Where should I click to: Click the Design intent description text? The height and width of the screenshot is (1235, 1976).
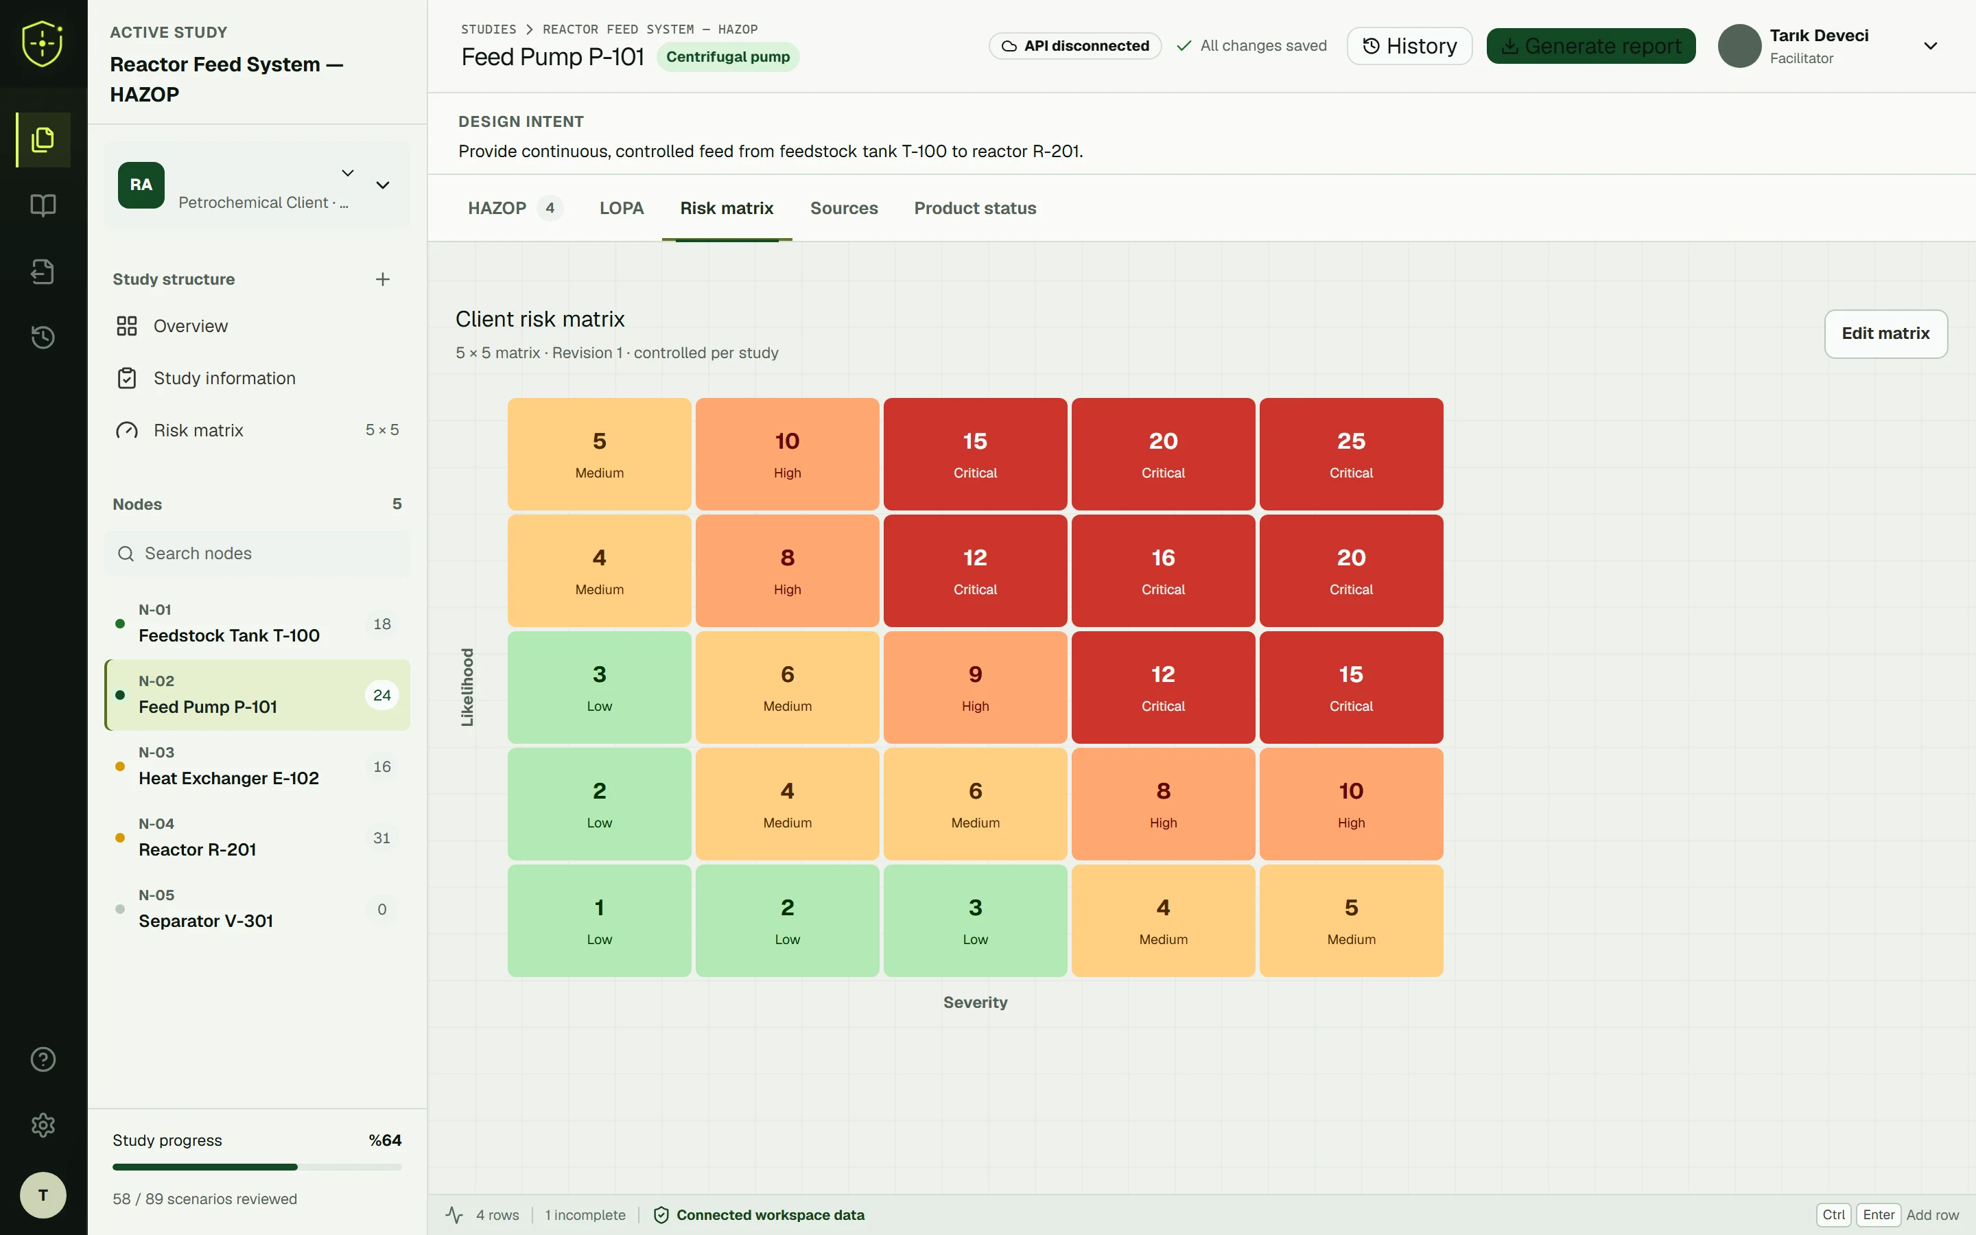click(x=770, y=151)
